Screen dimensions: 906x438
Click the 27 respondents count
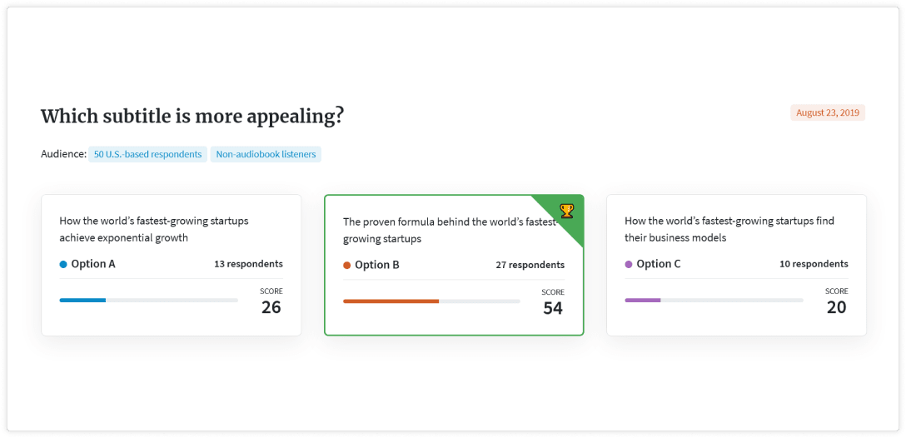530,265
